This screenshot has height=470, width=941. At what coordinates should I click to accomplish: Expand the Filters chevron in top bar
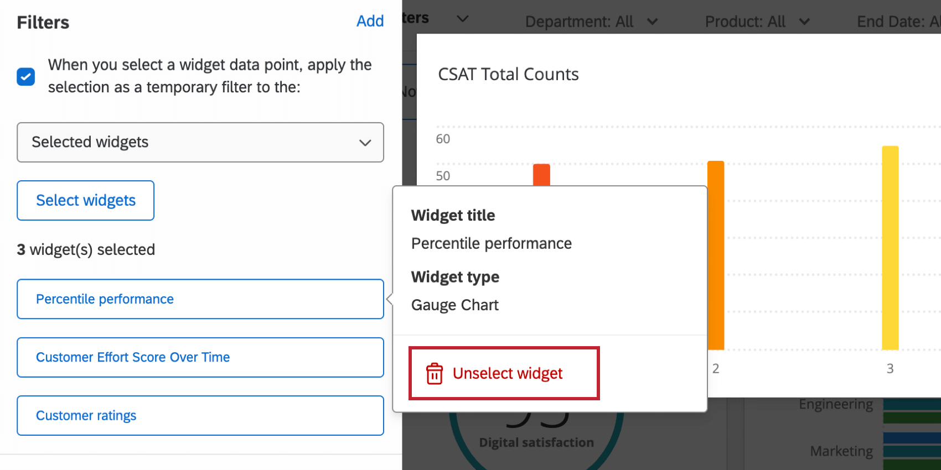tap(463, 18)
